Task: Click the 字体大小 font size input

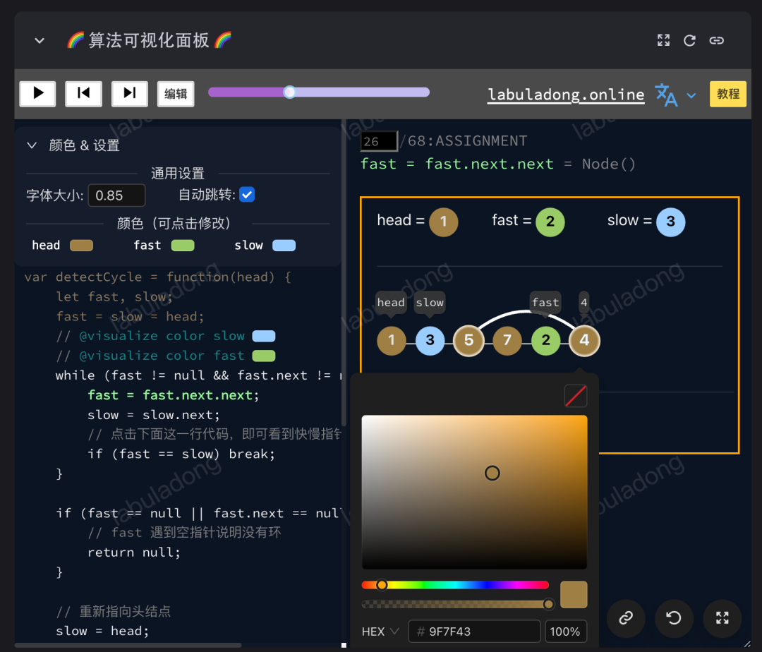Action: [x=116, y=195]
